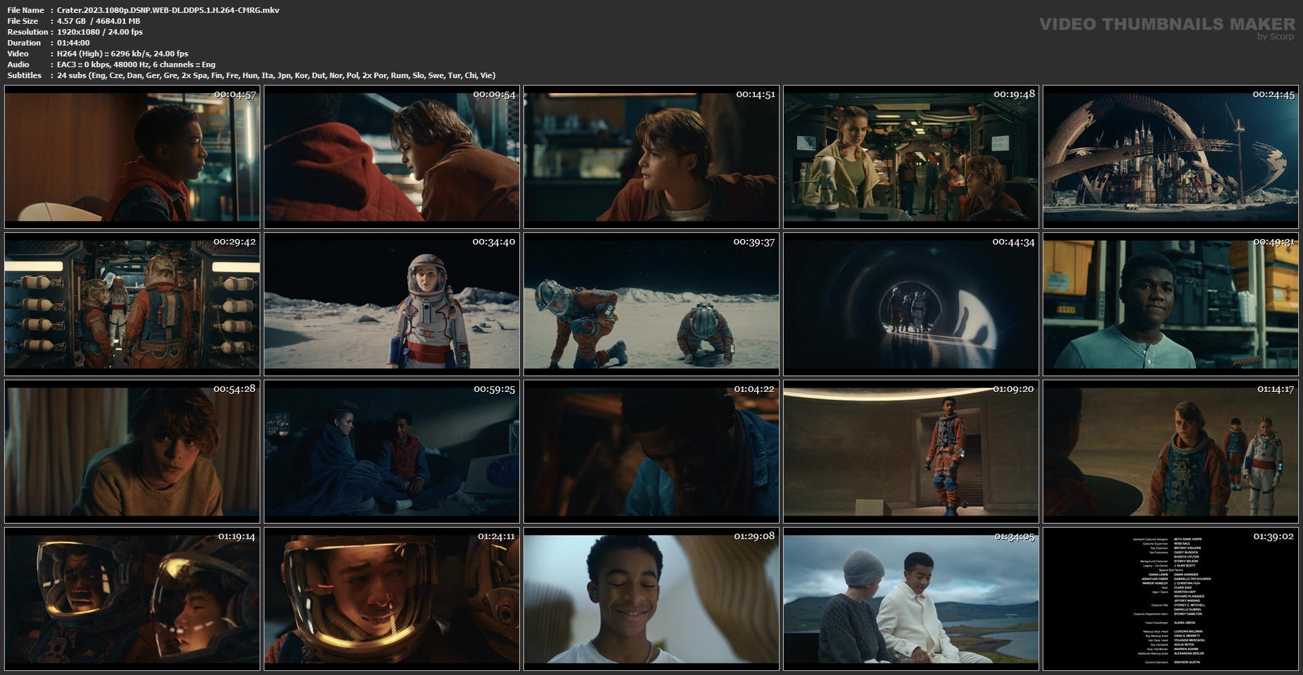The height and width of the screenshot is (675, 1303).
Task: Select the thumbnail at 00:29:42
Action: (x=132, y=304)
